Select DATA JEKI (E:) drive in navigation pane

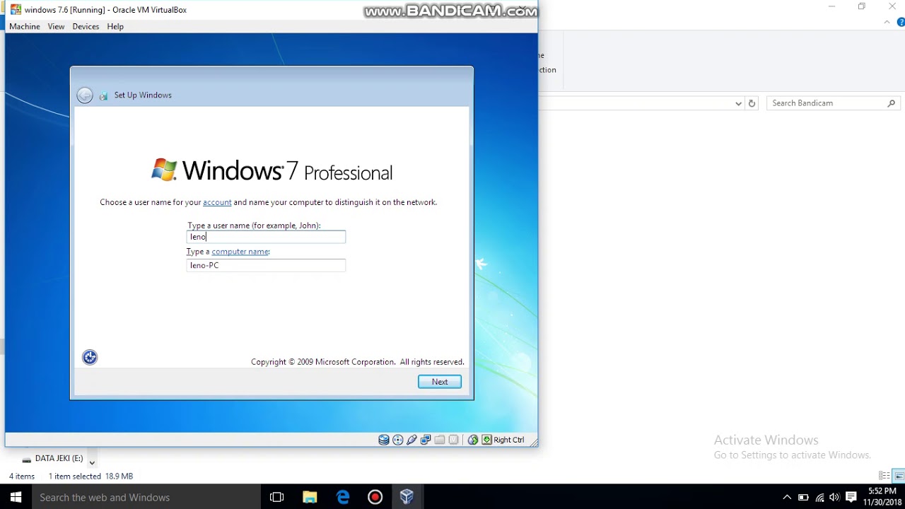(53, 459)
